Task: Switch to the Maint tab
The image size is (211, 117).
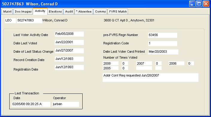Action: [7, 12]
